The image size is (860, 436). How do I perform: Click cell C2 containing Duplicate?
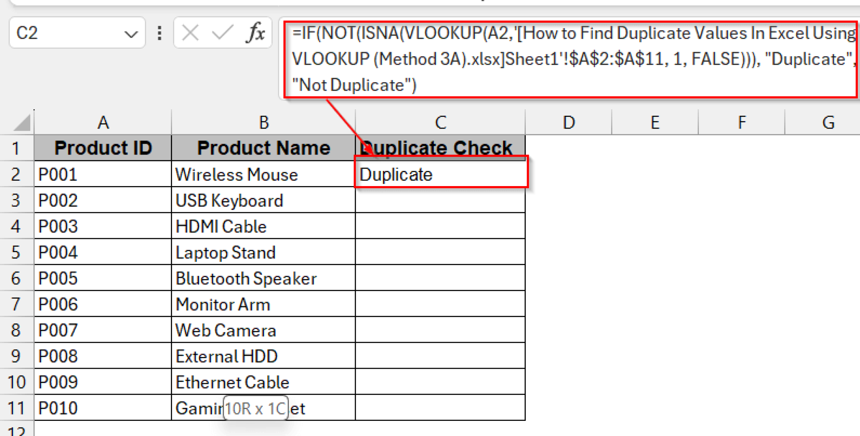click(440, 174)
